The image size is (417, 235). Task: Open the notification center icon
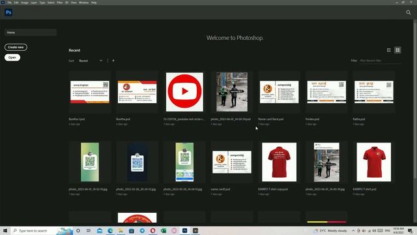point(410,230)
